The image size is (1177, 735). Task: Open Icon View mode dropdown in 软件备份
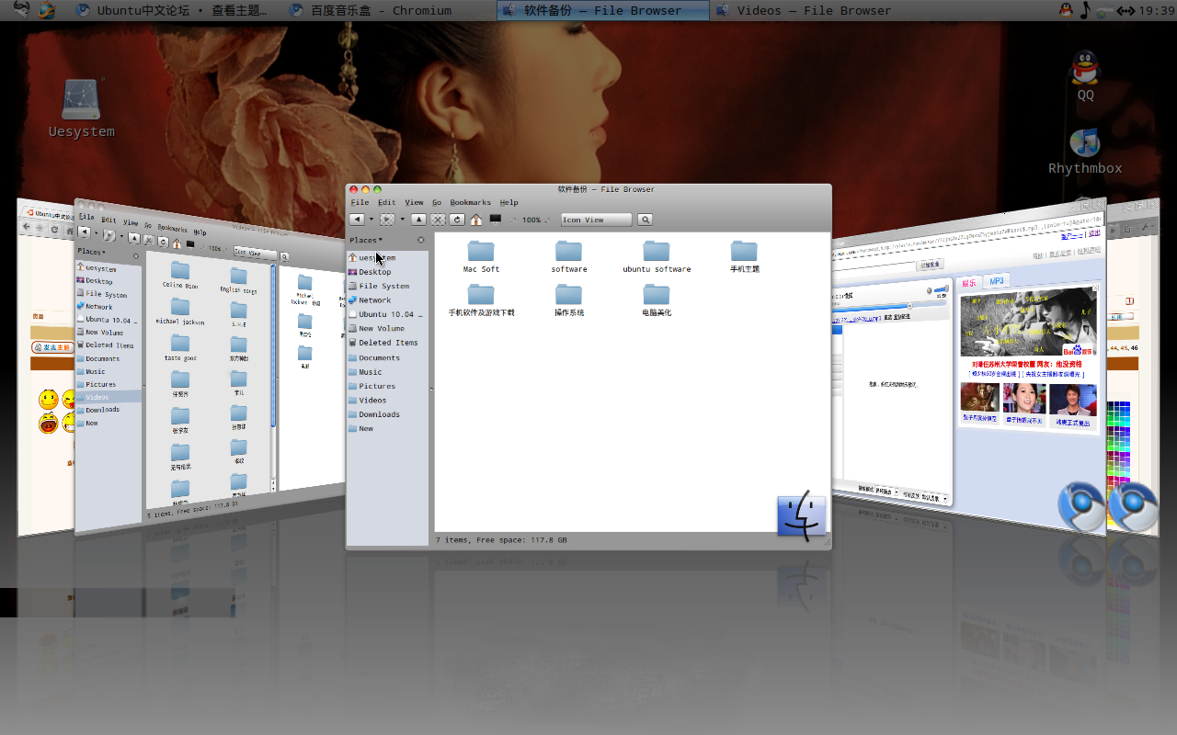click(x=596, y=220)
